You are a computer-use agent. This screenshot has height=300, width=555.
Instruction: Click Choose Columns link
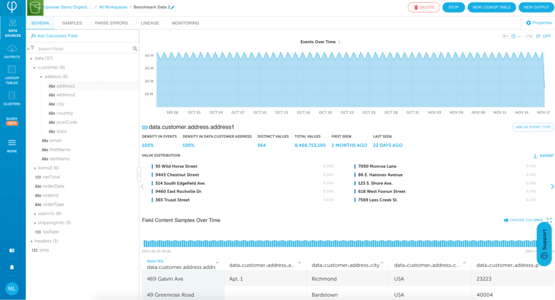pos(524,220)
